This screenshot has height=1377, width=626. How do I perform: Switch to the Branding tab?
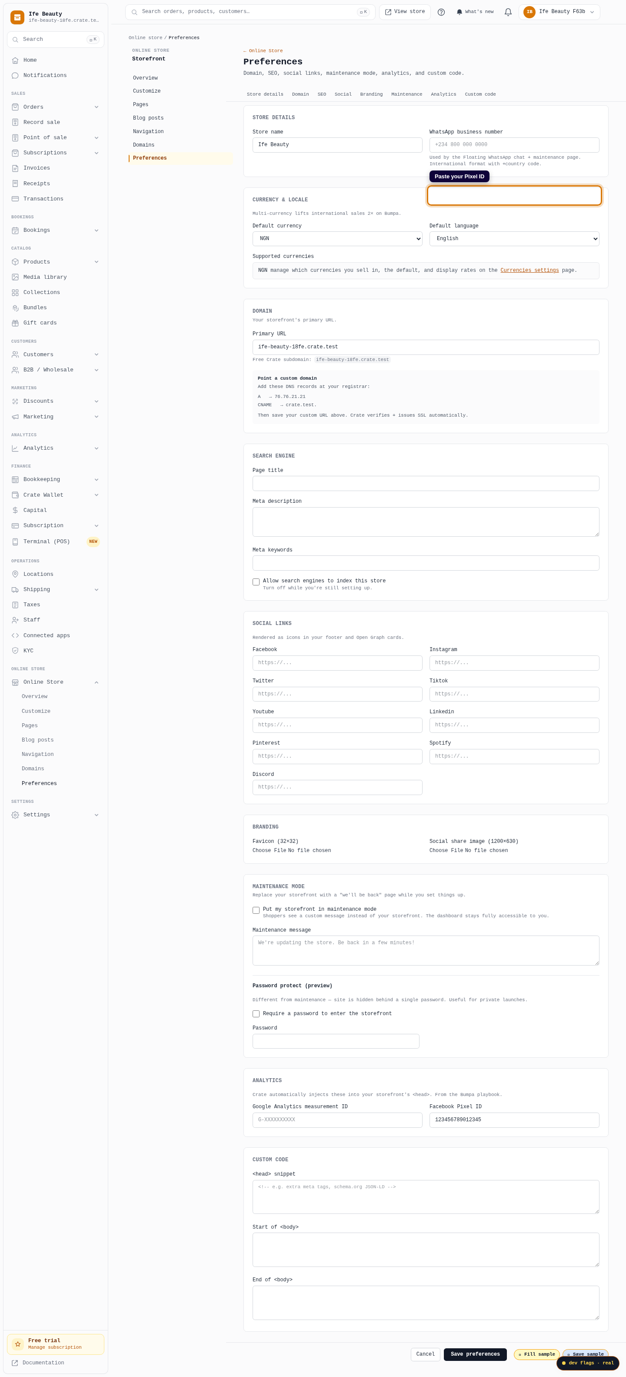[x=371, y=94]
